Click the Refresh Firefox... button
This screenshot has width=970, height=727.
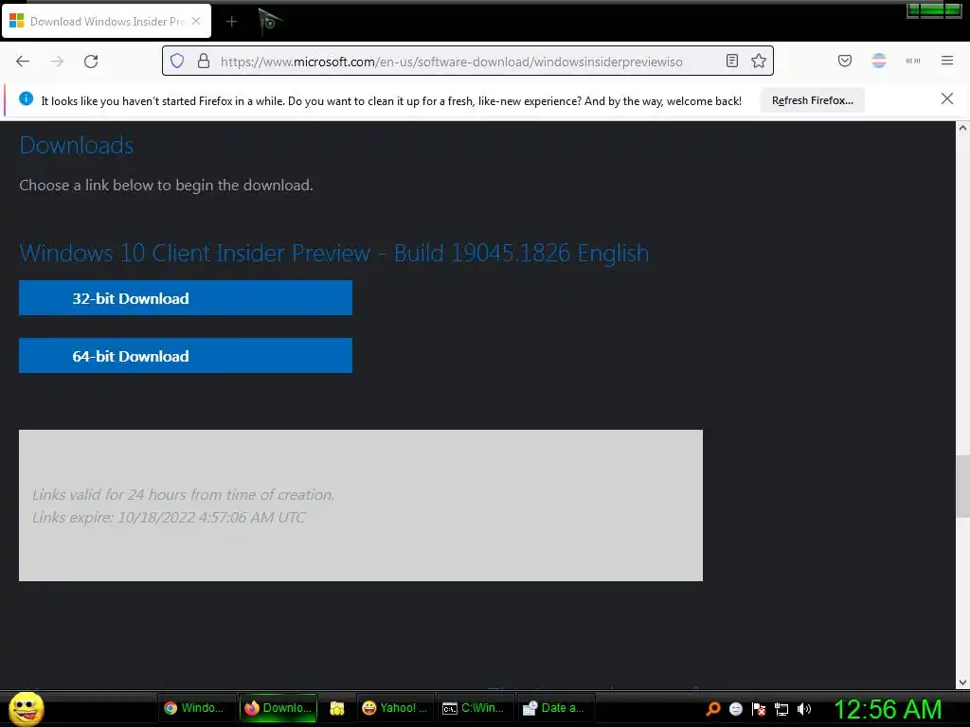812,100
